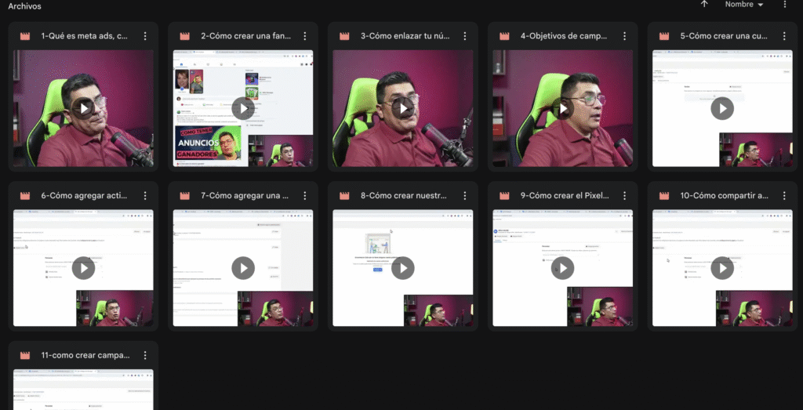
Task: Open more options for 6-Cómo agregar acti
Action: (145, 196)
